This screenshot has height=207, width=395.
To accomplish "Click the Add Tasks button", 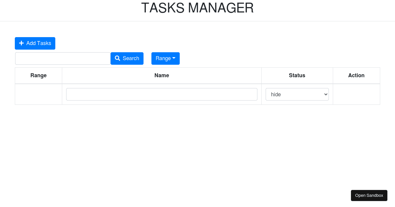I will (x=35, y=43).
